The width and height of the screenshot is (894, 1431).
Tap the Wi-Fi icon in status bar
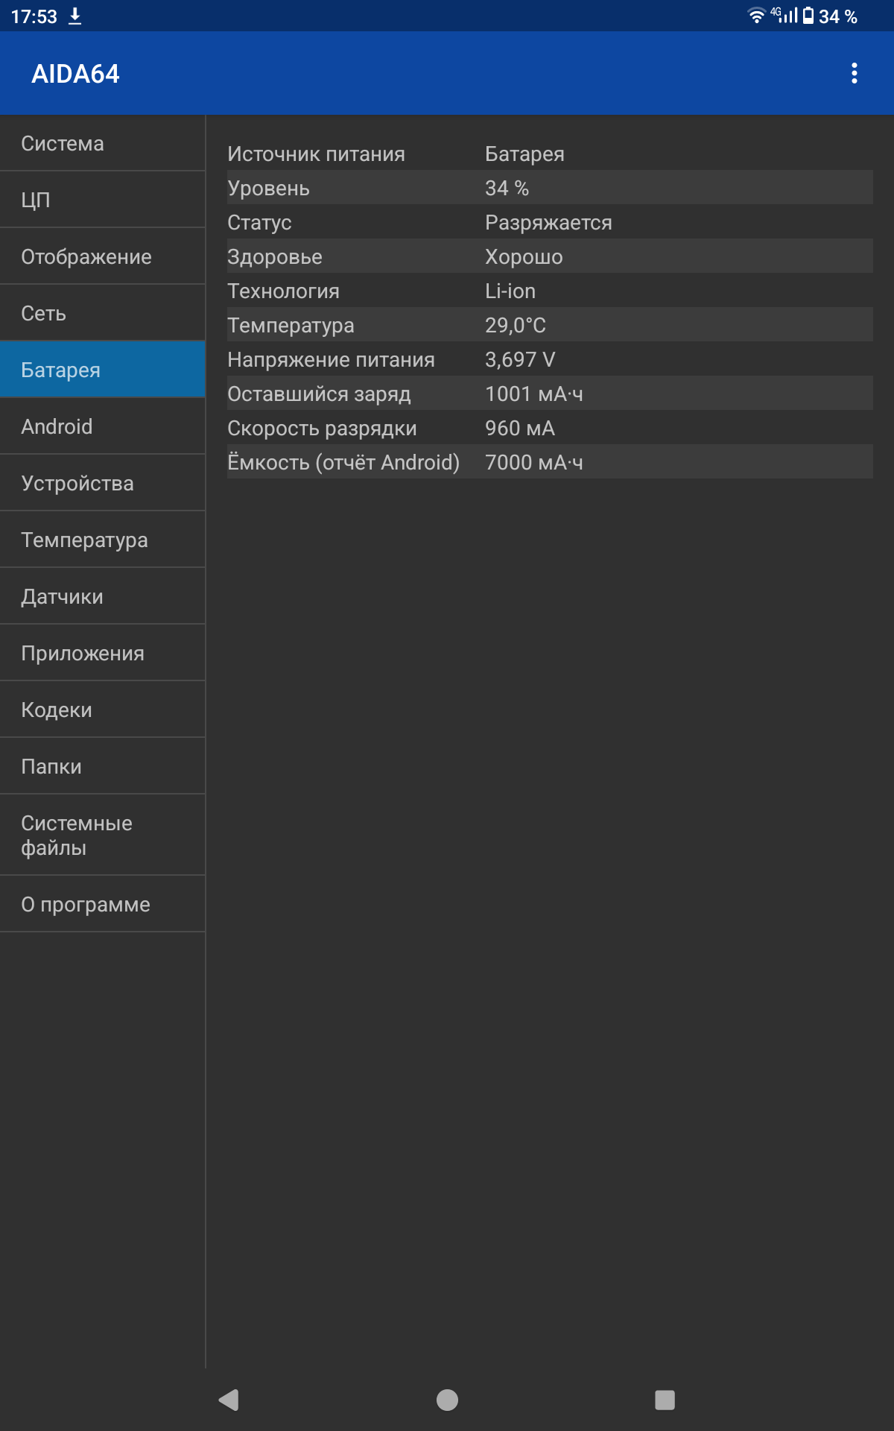click(756, 16)
